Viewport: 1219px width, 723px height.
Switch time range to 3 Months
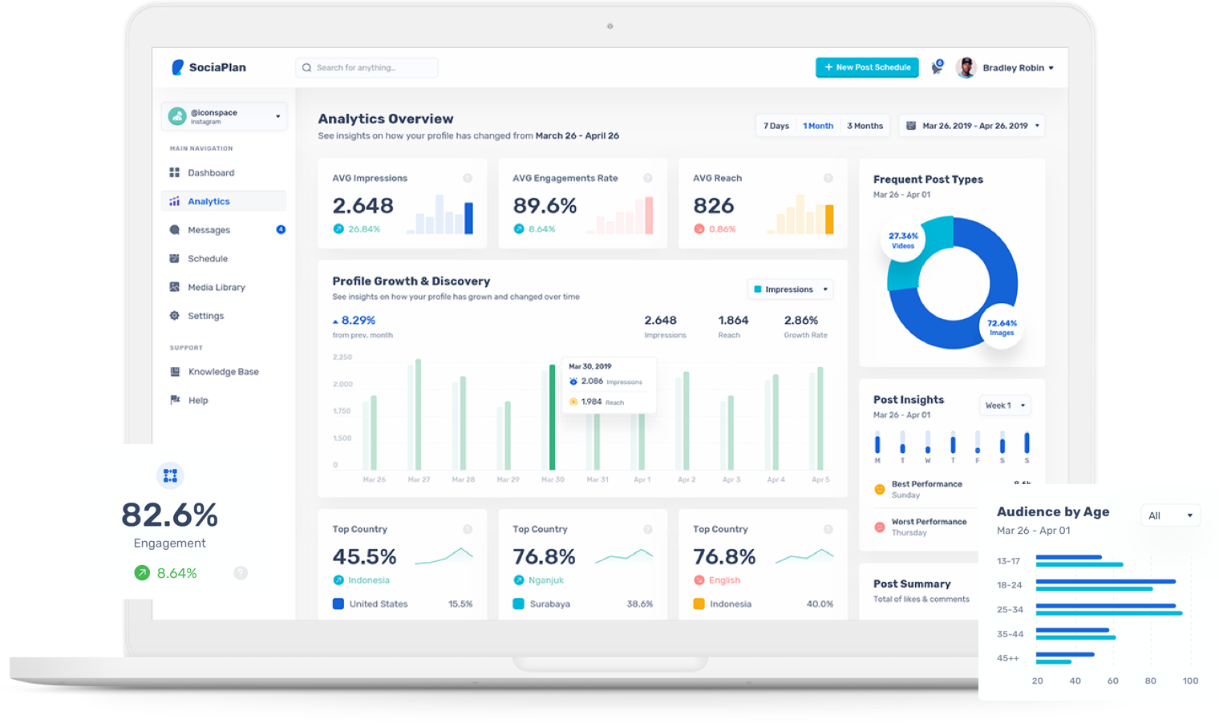coord(865,126)
